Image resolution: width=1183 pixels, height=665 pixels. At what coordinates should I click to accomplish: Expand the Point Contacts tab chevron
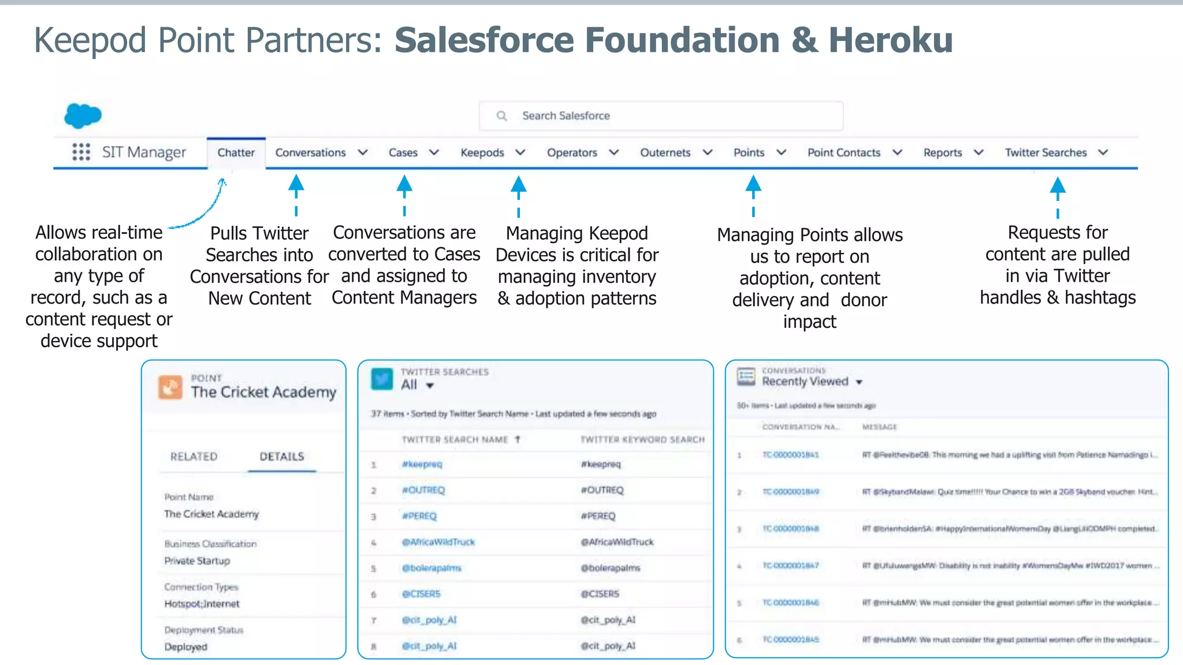[x=897, y=152]
